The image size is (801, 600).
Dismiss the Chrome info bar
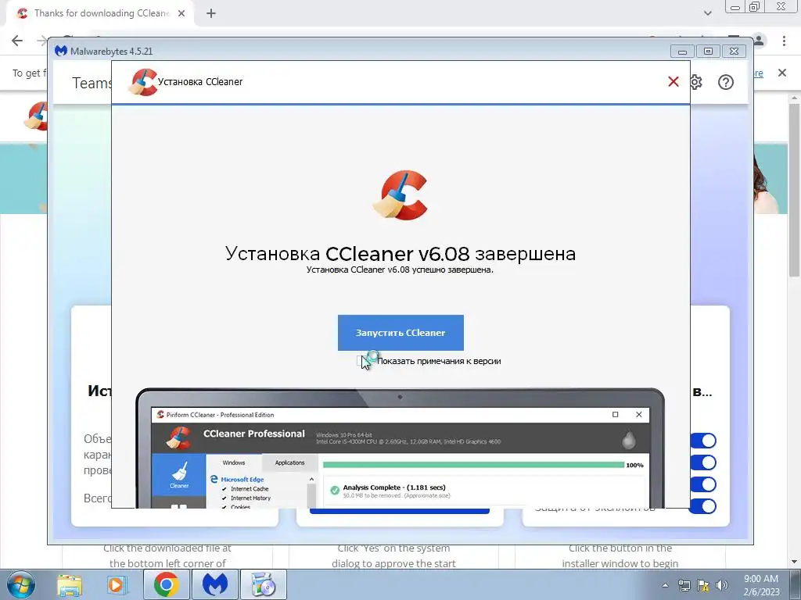tap(781, 73)
